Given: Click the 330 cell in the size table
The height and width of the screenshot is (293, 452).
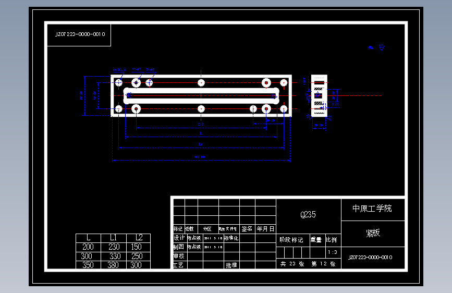Looking at the screenshot, I should pos(115,256).
